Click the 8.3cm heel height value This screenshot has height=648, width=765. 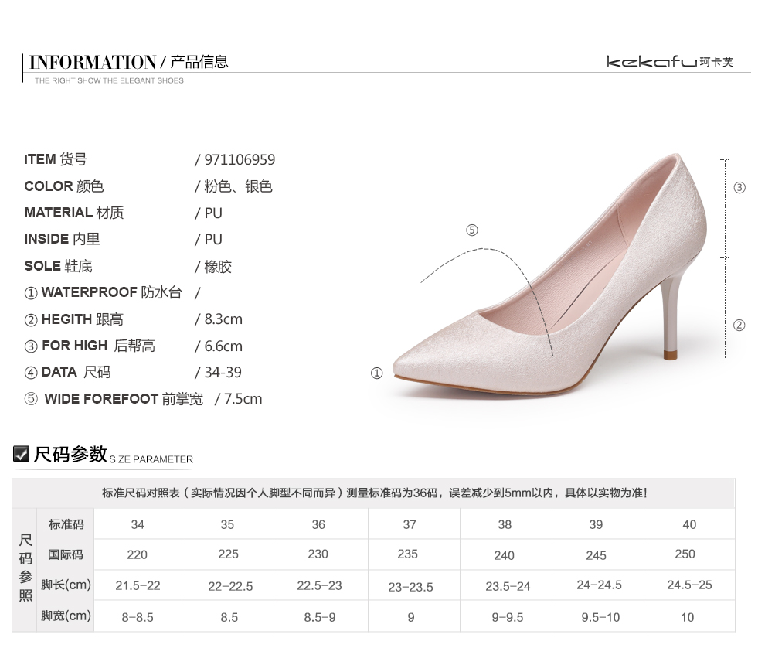tap(223, 319)
